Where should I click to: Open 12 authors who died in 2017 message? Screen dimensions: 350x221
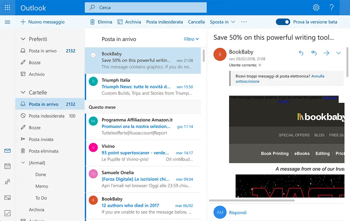pyautogui.click(x=143, y=206)
